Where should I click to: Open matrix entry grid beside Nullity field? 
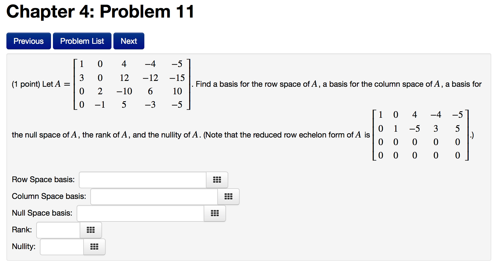[x=94, y=247]
